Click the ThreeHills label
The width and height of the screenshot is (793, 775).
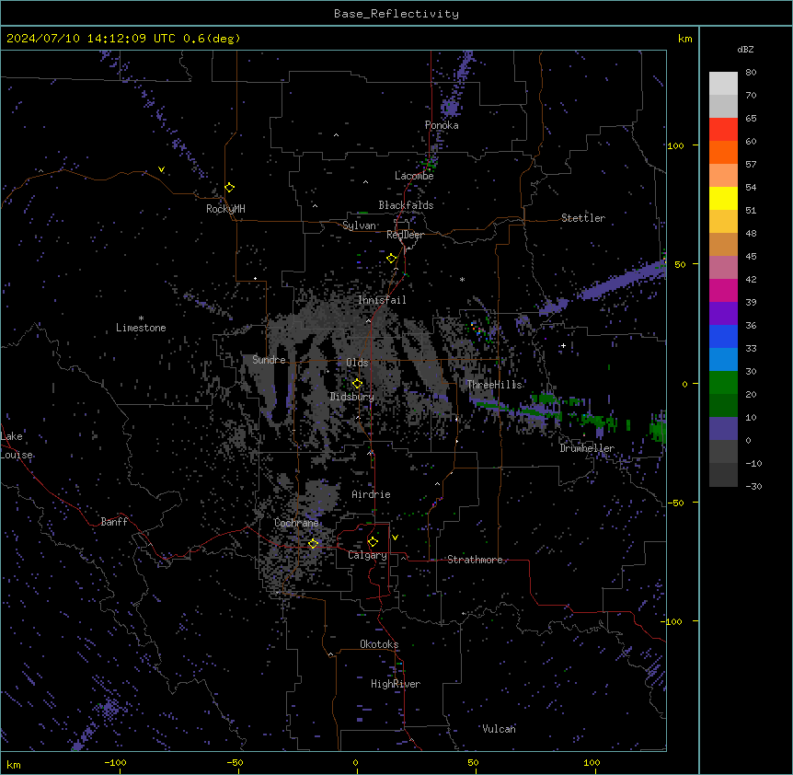(x=495, y=385)
